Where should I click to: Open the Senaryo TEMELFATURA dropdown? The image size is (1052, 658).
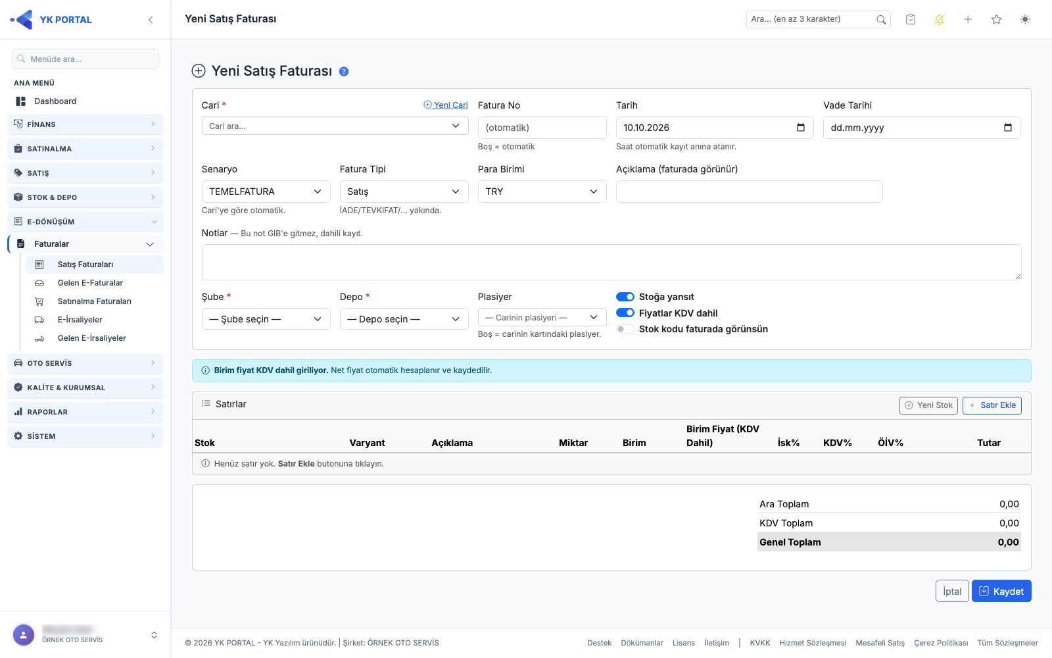[x=266, y=191]
